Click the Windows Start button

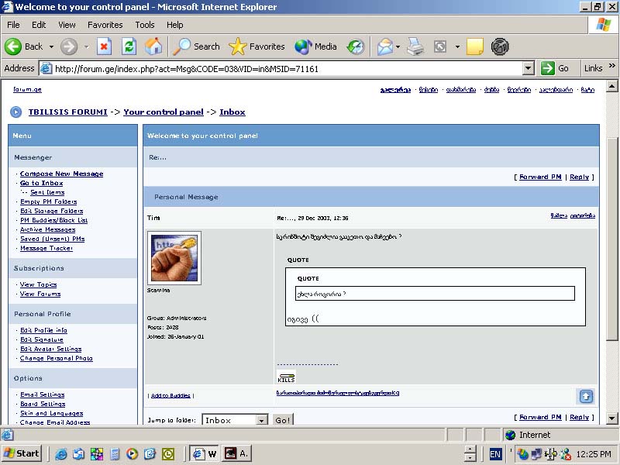[22, 453]
